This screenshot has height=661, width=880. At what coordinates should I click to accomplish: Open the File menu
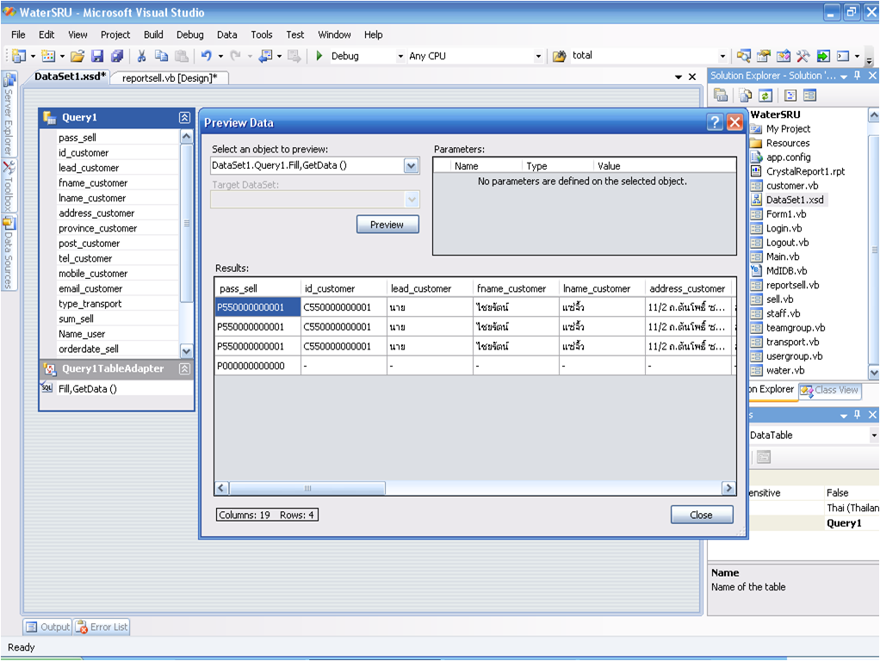click(18, 34)
